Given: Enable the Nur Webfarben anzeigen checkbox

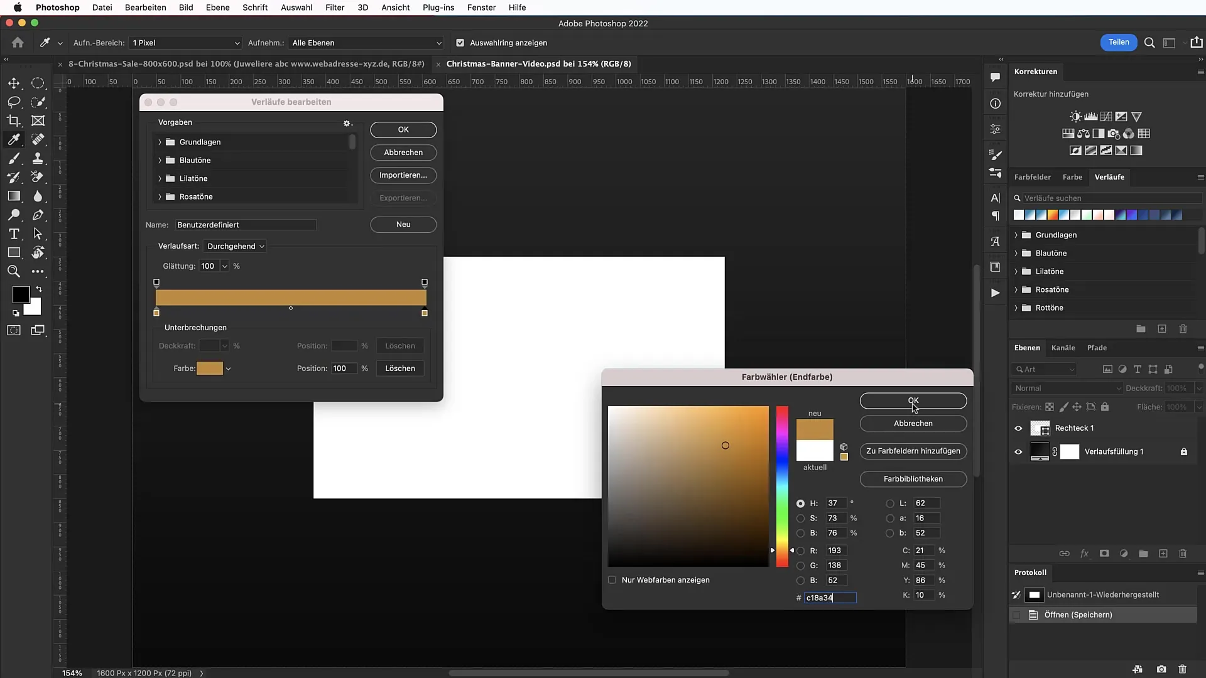Looking at the screenshot, I should [x=613, y=579].
